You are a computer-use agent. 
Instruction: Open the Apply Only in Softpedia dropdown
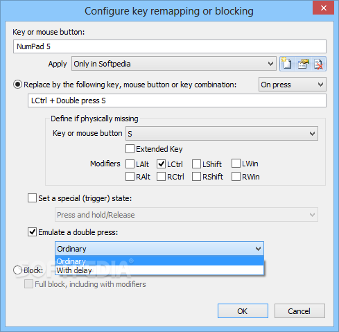click(x=174, y=64)
